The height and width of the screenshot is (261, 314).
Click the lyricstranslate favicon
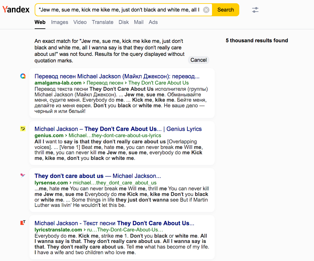point(23,223)
